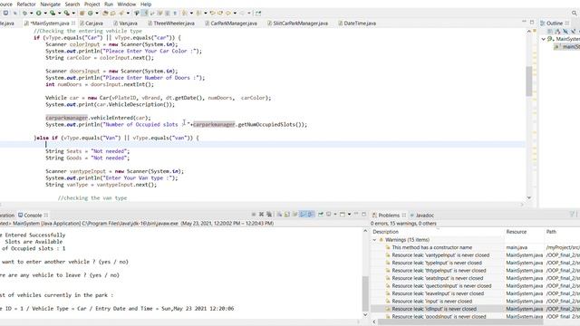Select 'This method has a constructor name' warning
The height and width of the screenshot is (326, 580).
click(432, 247)
